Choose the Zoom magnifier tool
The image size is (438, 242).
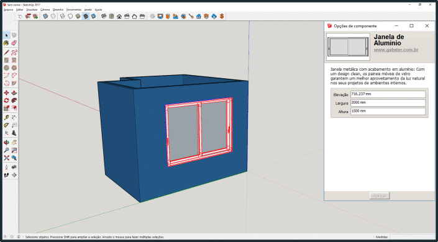6,150
